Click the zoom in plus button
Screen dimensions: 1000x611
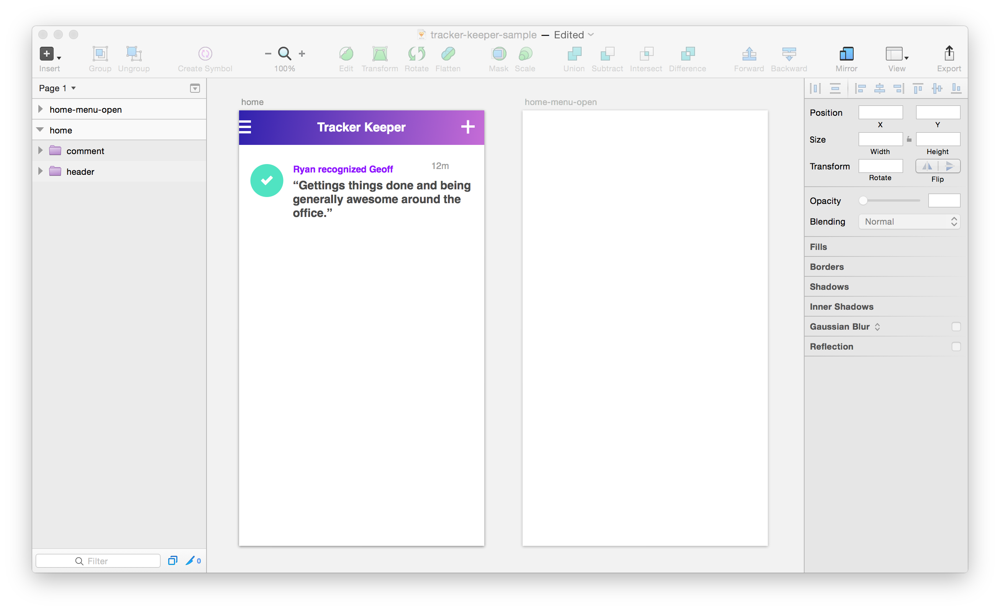pyautogui.click(x=302, y=54)
